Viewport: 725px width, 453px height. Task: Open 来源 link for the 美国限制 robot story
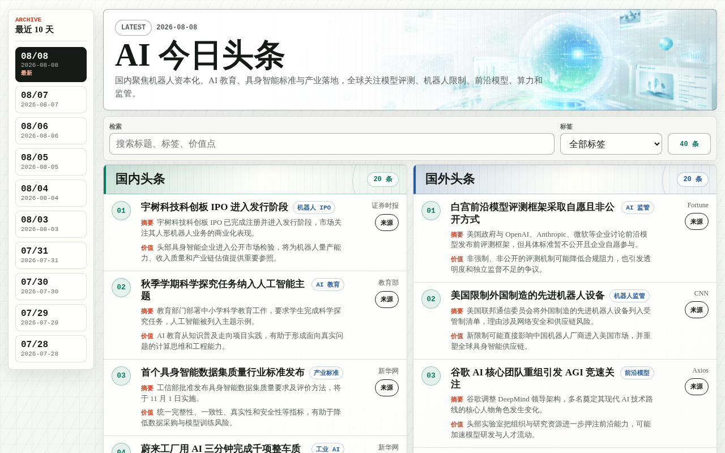point(697,310)
